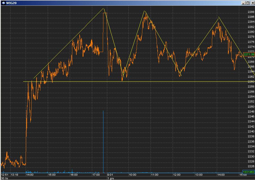The image size is (255, 180).
Task: Click the '30 lis' date label
Action: (4, 178)
